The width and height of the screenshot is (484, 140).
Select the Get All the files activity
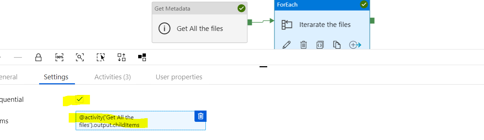coord(200,23)
